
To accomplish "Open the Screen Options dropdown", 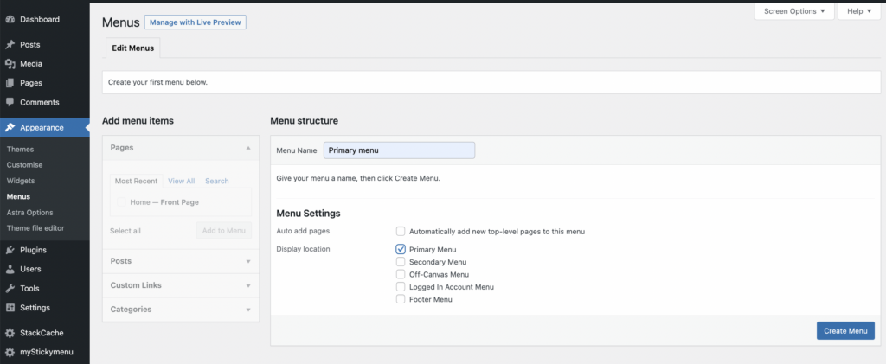I will 794,11.
